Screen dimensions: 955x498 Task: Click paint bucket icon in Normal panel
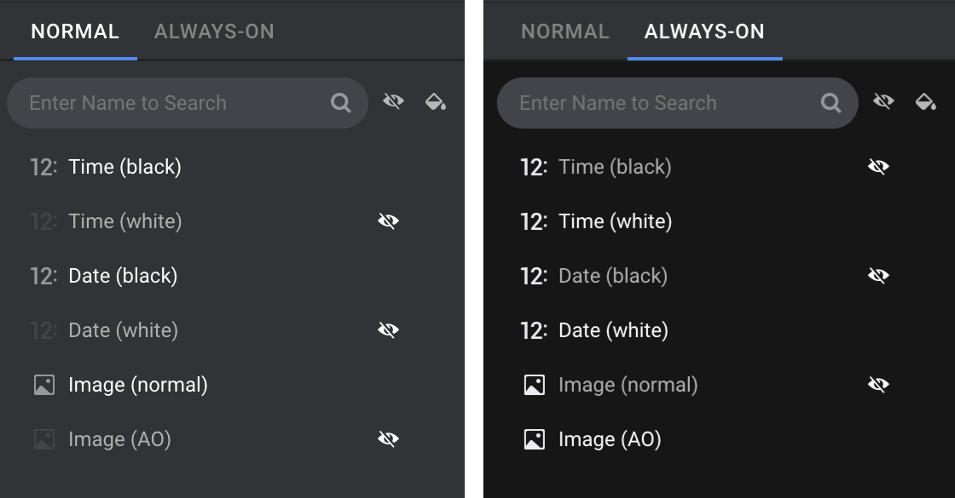tap(436, 103)
